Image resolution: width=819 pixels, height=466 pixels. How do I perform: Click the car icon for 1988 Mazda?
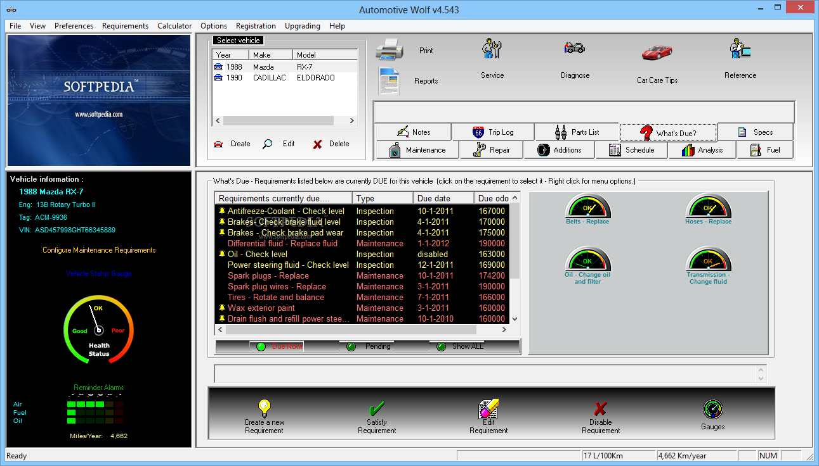(x=218, y=66)
